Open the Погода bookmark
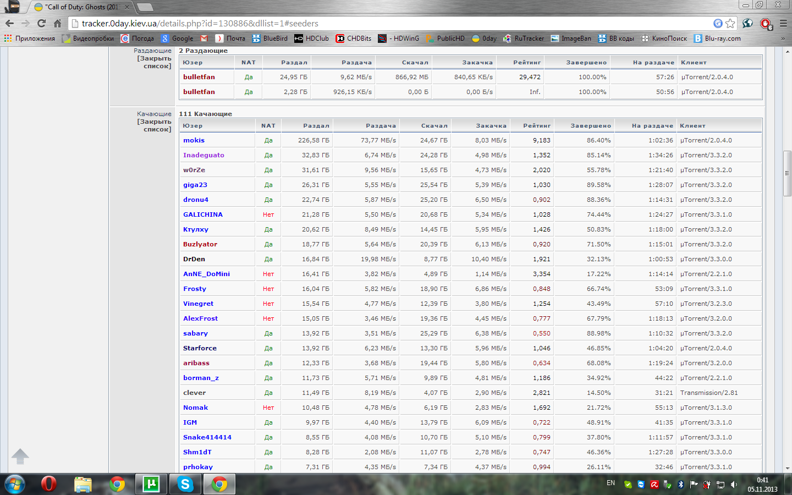This screenshot has height=495, width=792. [137, 38]
